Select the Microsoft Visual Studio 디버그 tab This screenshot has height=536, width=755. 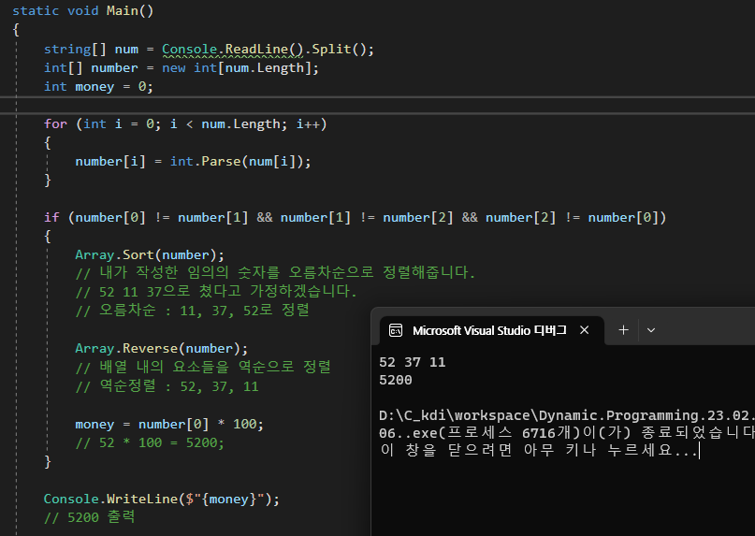(491, 330)
